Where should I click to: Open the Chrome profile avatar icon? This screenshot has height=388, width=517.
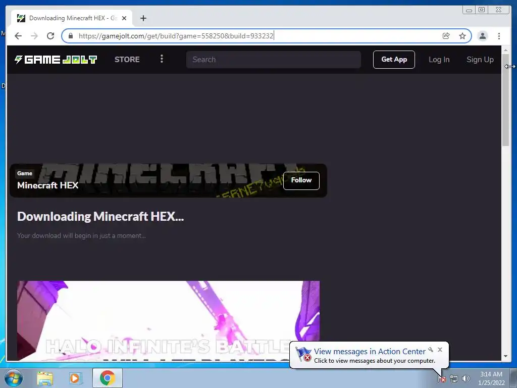pyautogui.click(x=482, y=36)
